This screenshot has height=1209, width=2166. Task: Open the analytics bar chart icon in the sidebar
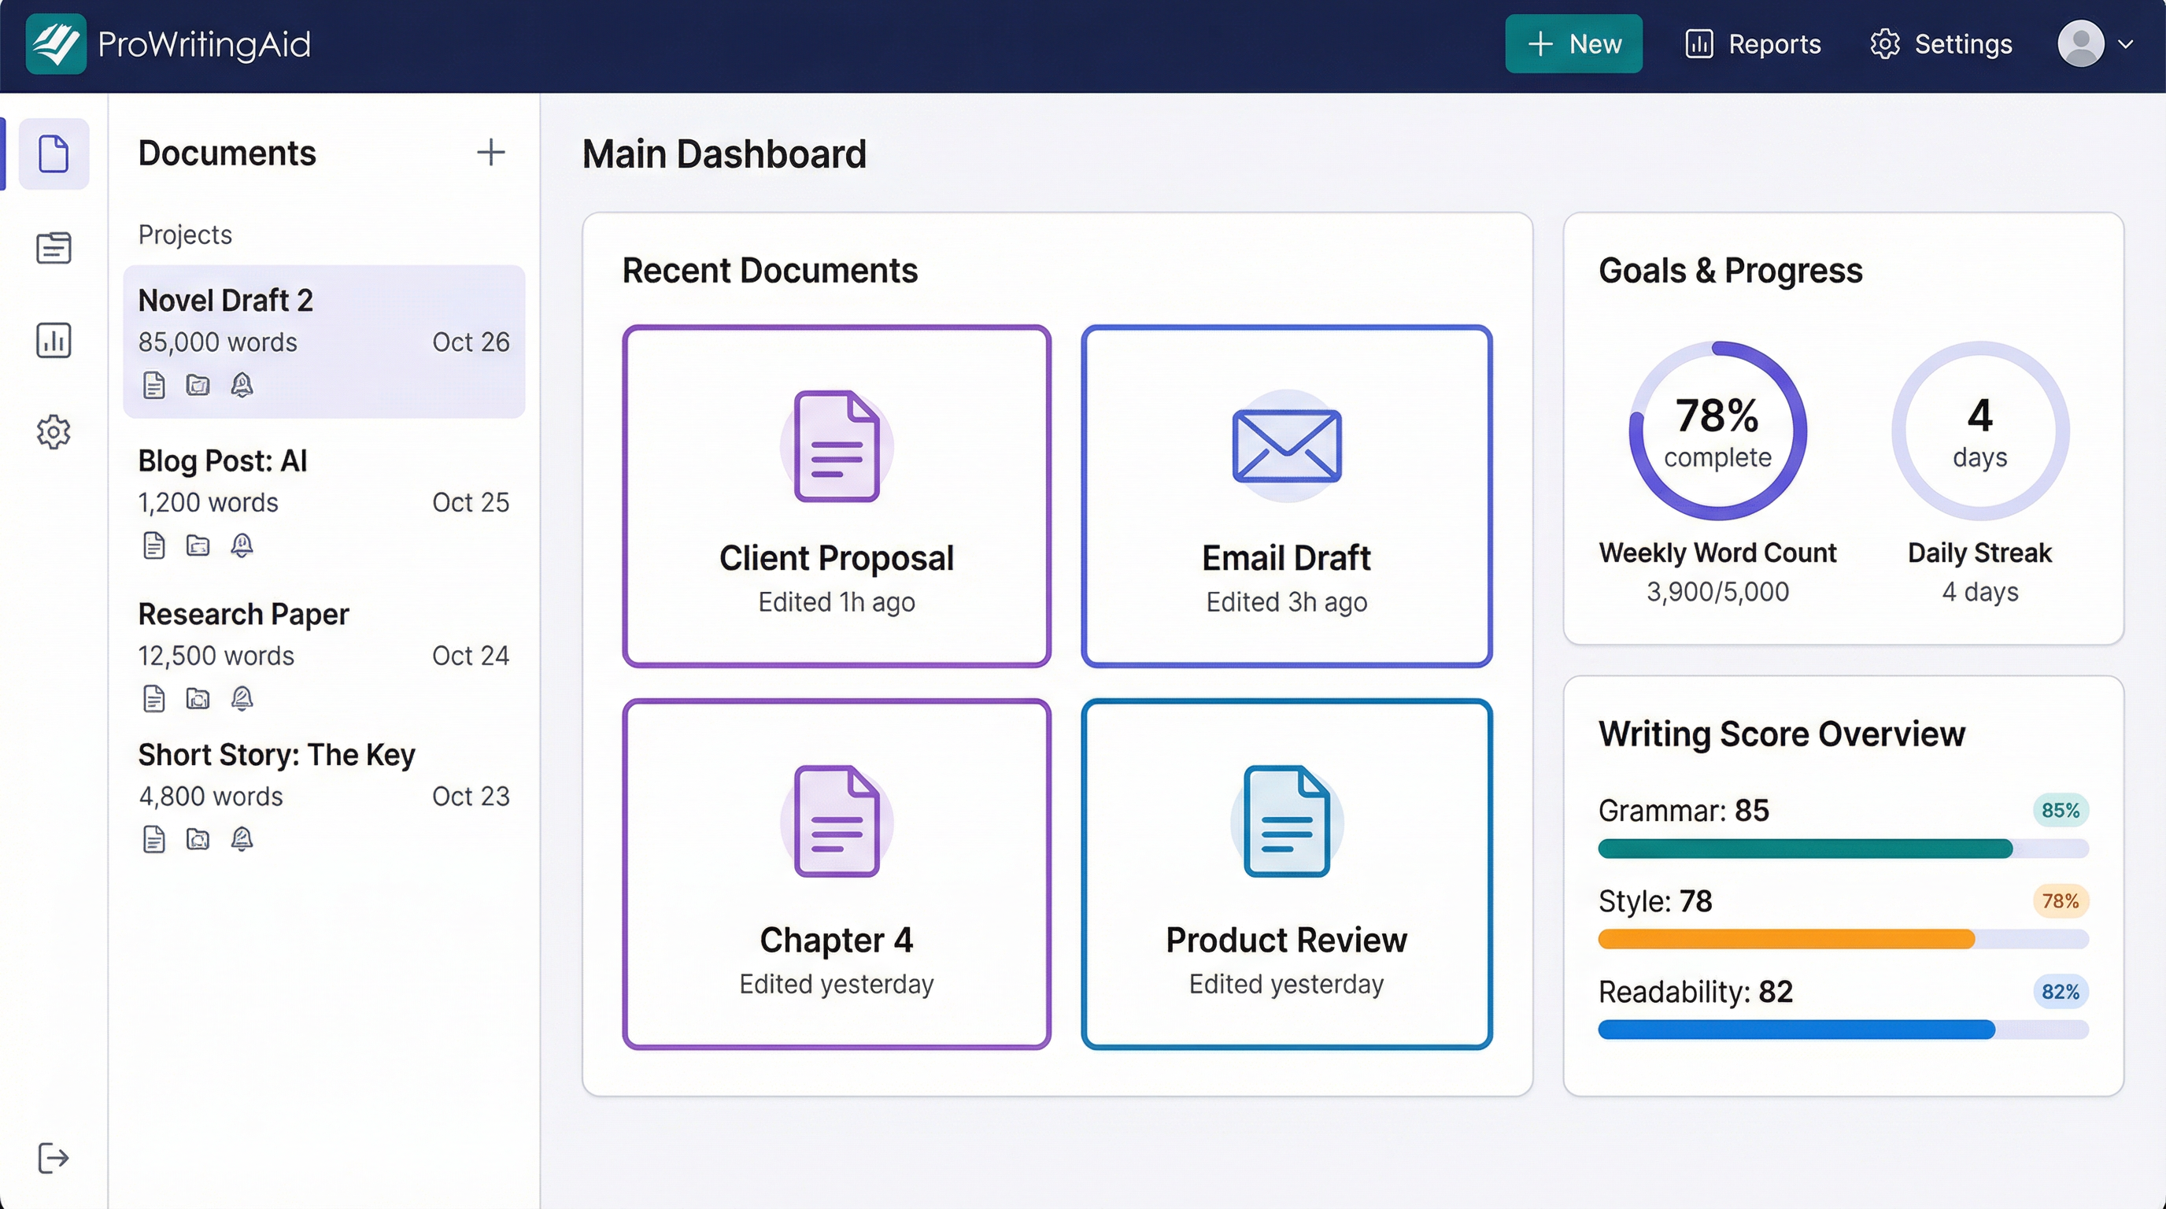[x=53, y=340]
